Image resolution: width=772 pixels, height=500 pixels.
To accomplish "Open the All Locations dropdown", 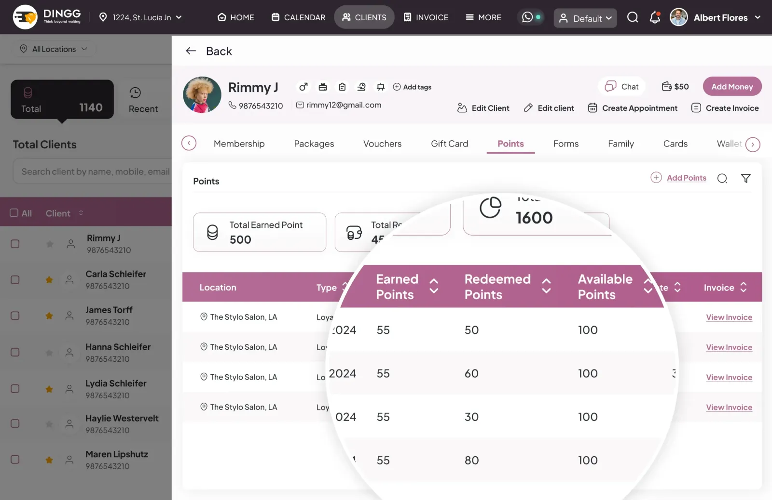I will click(x=54, y=49).
